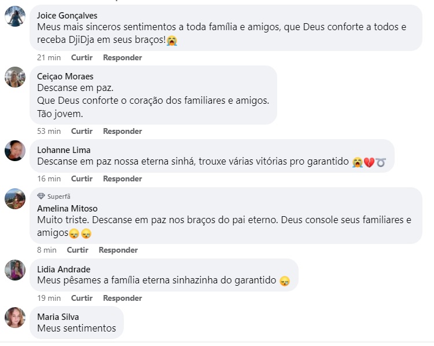Image resolution: width=434 pixels, height=346 pixels.
Task: Reply to Lidia Andrade's comment
Action: click(x=123, y=298)
